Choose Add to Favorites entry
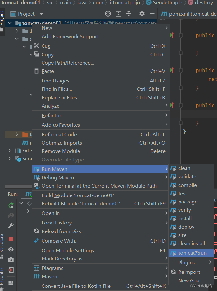 (100, 125)
